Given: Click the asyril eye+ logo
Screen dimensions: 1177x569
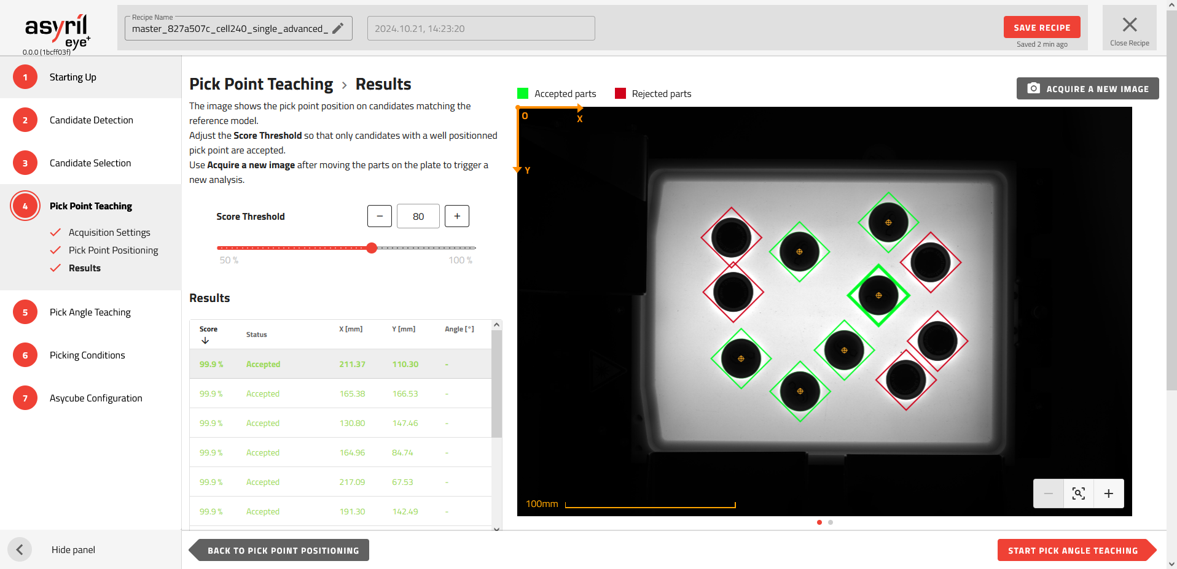Looking at the screenshot, I should pyautogui.click(x=56, y=28).
